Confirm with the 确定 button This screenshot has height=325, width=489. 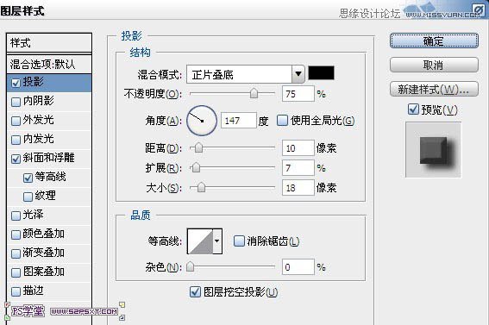point(434,41)
